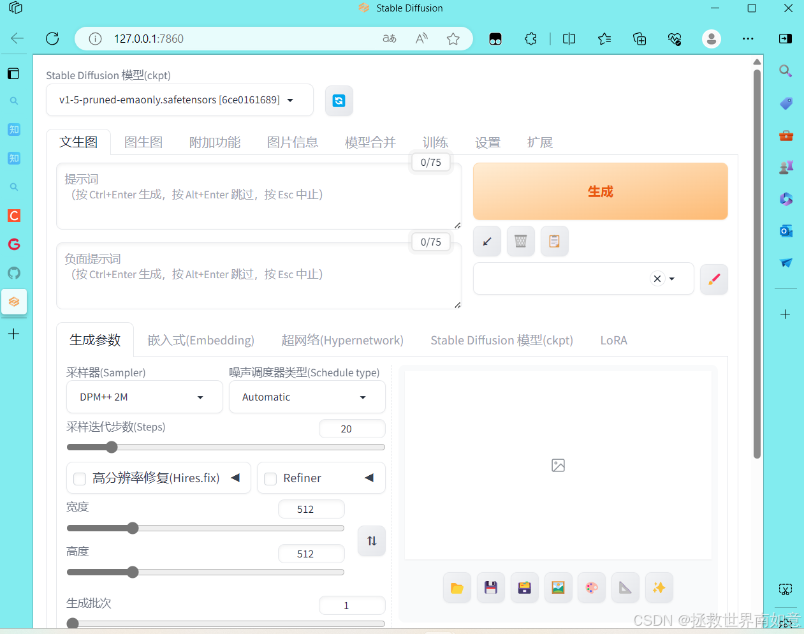Click into the 提示词 prompt textbox
This screenshot has width=804, height=634.
(x=259, y=196)
